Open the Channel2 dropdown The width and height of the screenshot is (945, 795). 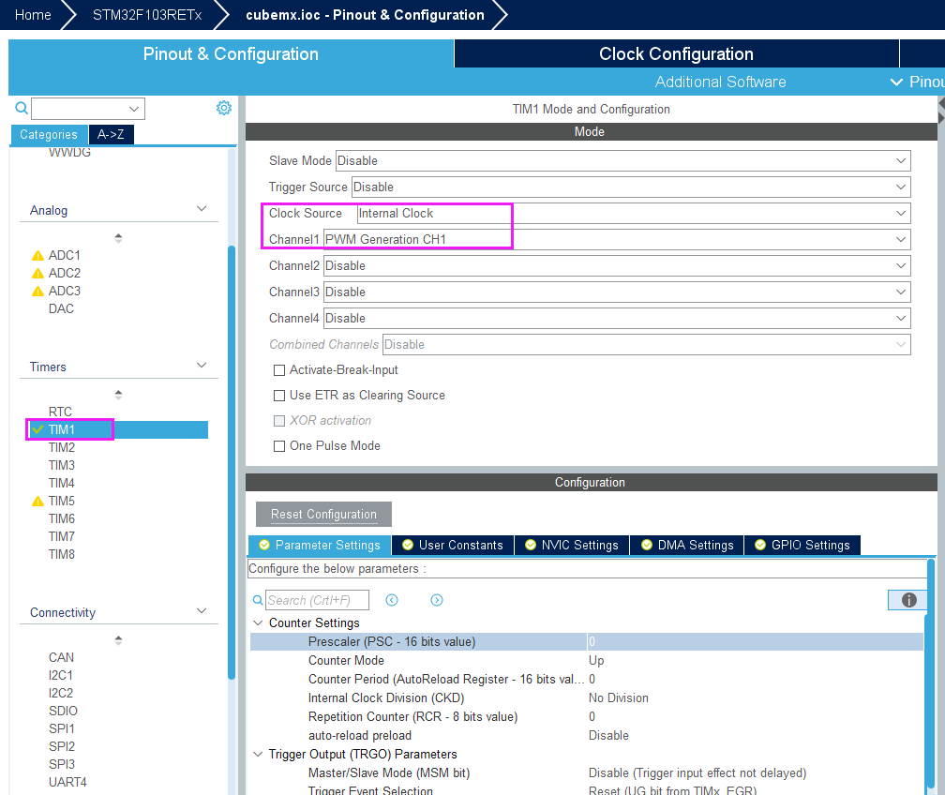click(x=616, y=266)
